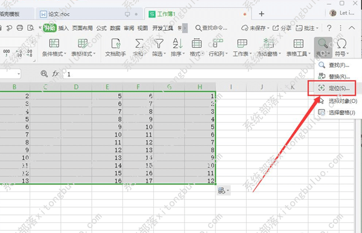The width and height of the screenshot is (362, 233).
Task: Click the fx insert function icon
Action: (55, 73)
